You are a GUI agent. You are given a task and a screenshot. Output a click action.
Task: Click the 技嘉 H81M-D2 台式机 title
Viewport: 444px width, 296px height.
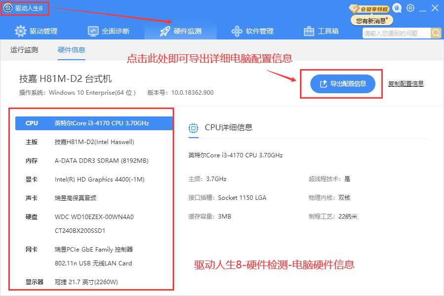[66, 79]
